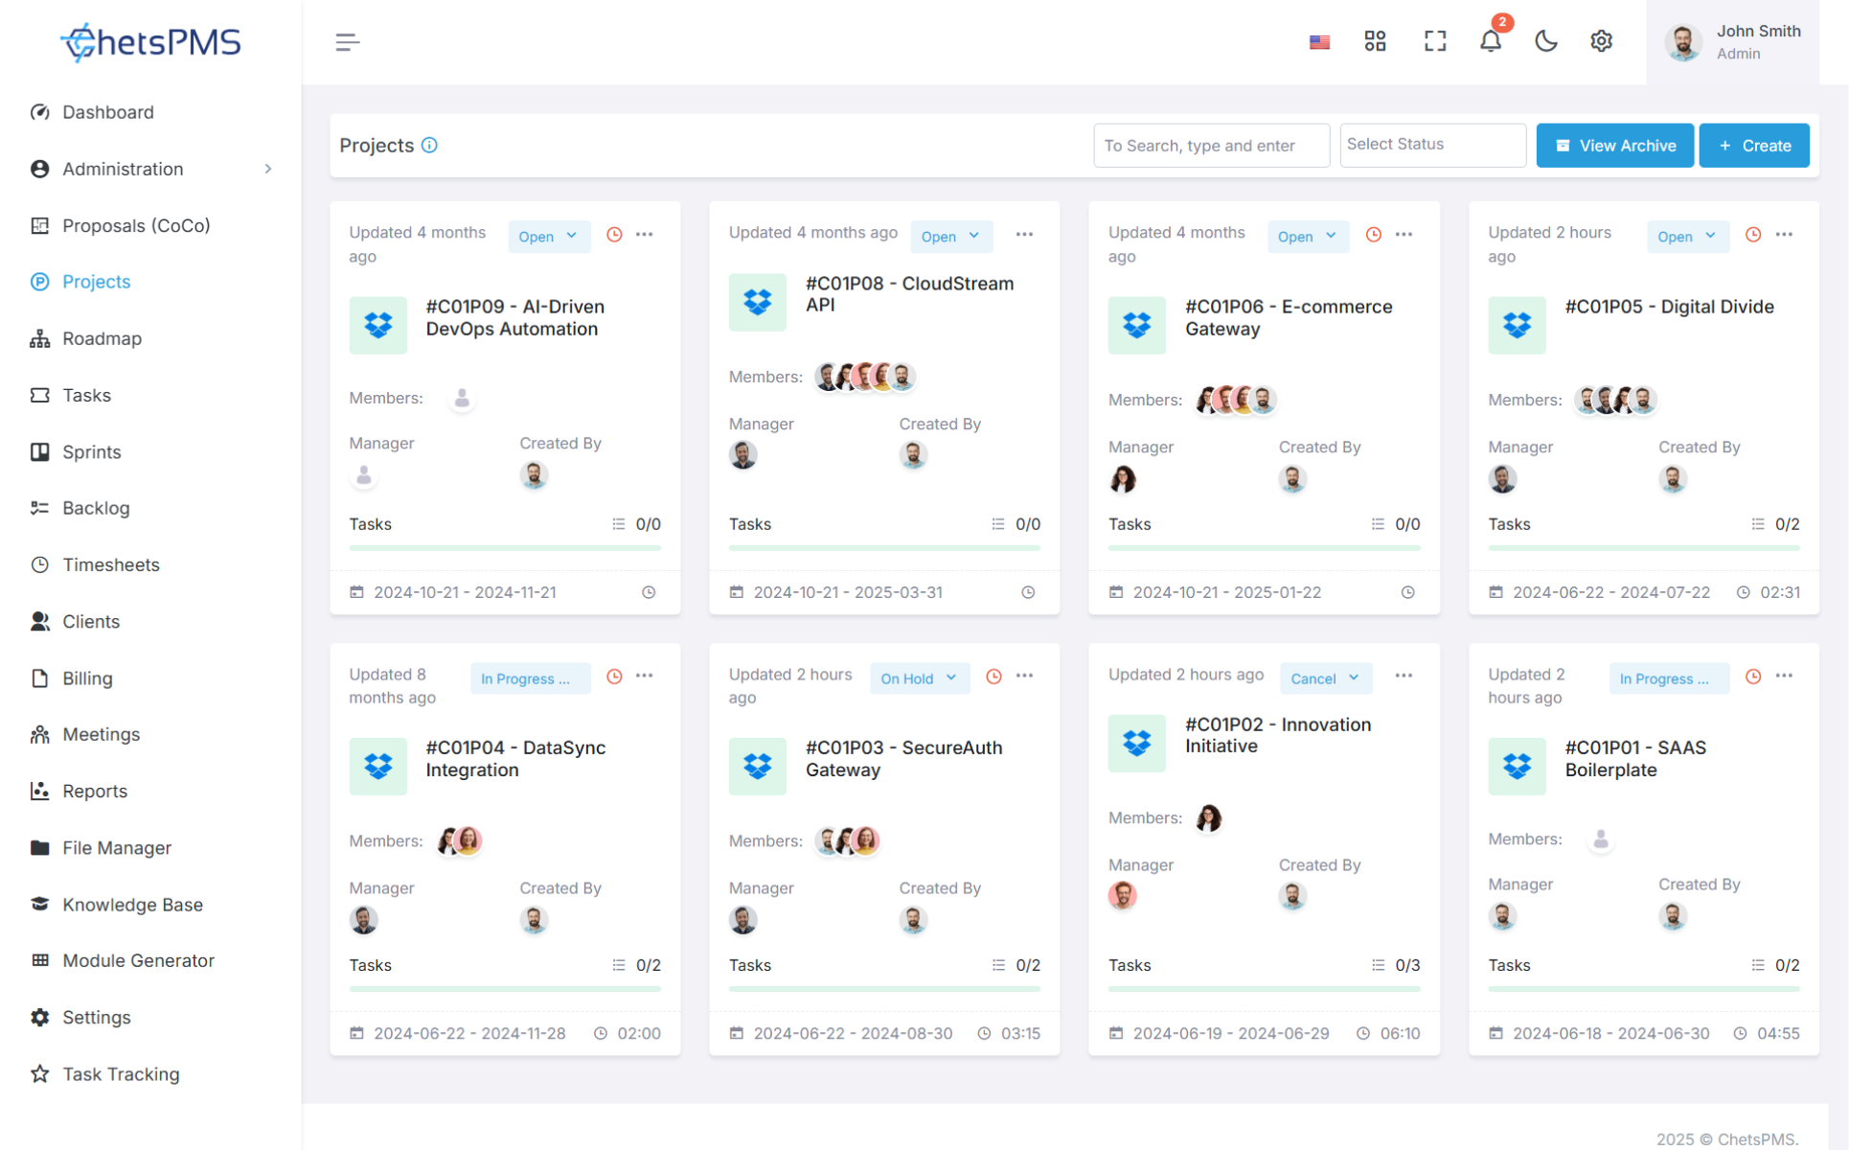1849x1150 pixels.
Task: Open the Select Status dropdown
Action: (1432, 145)
